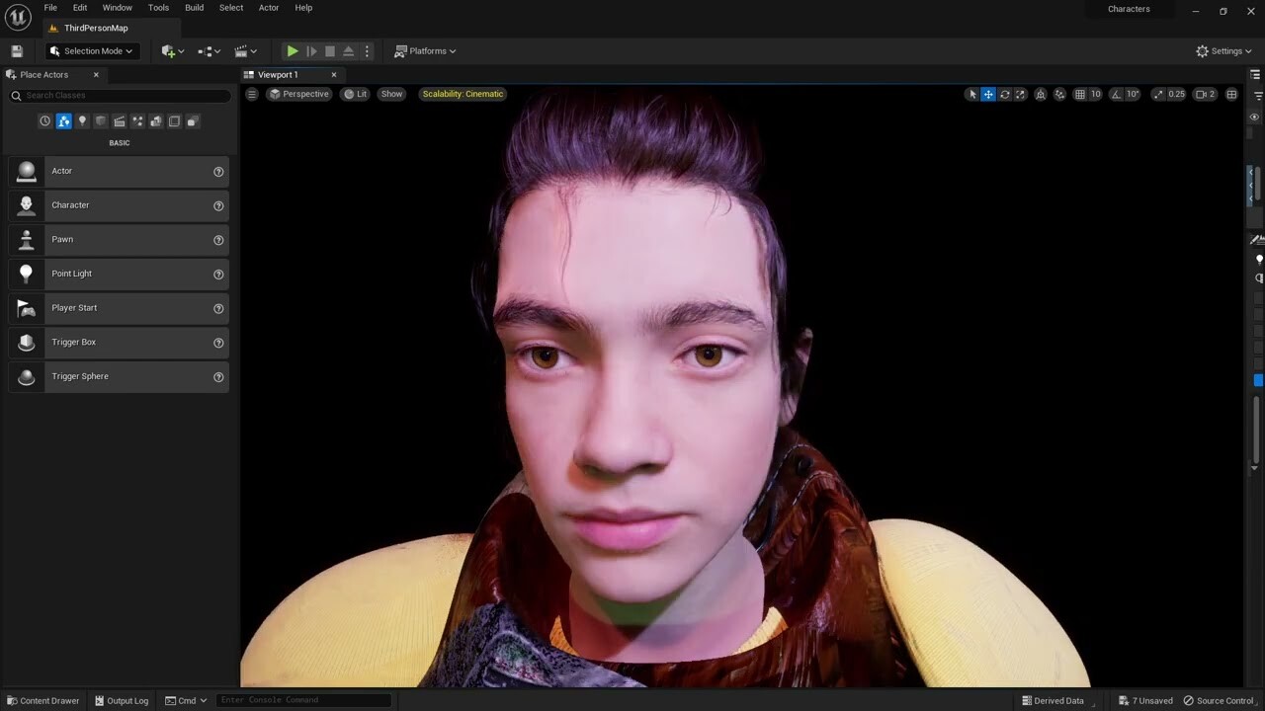Open the Edit menu
This screenshot has height=711, width=1265.
point(80,8)
